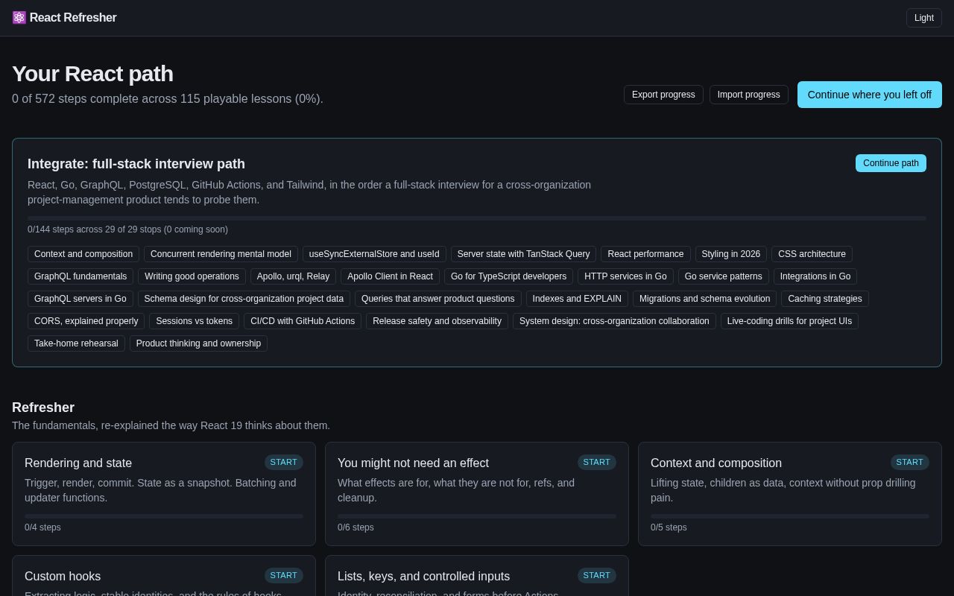This screenshot has height=596, width=954.
Task: Open the Context and composition stop chip
Action: click(x=83, y=254)
